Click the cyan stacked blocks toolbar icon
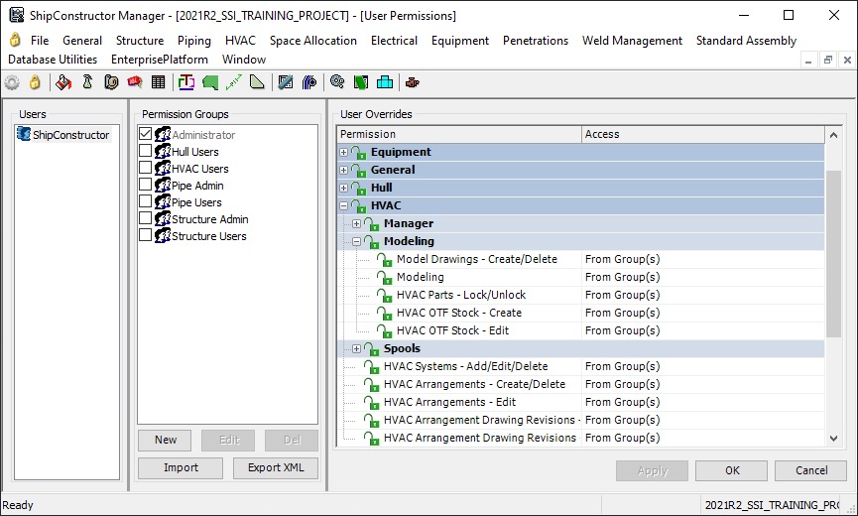 385,82
